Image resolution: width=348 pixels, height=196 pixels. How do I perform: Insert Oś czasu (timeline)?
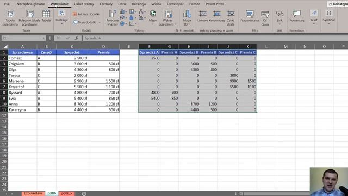tap(265, 18)
